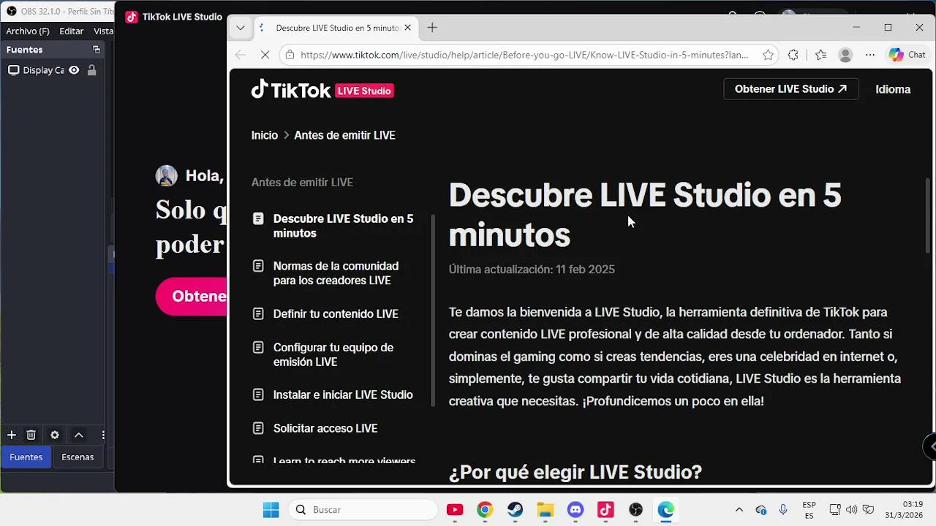This screenshot has height=526, width=936.
Task: Open the Windows Start menu
Action: point(271,509)
